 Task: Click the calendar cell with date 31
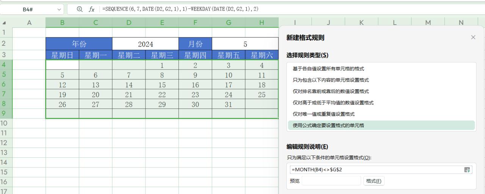(228, 104)
